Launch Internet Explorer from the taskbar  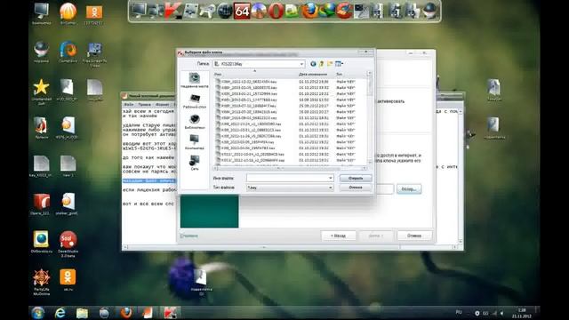[60, 312]
